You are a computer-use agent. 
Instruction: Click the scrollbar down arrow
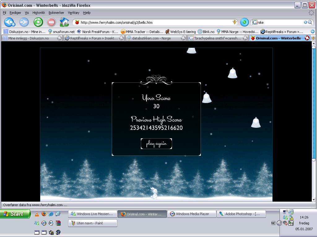pyautogui.click(x=314, y=200)
